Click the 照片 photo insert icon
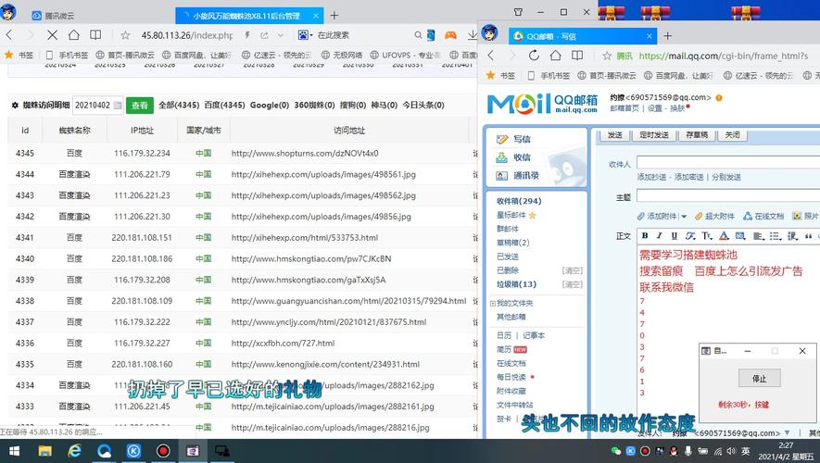The width and height of the screenshot is (820, 463). click(x=805, y=216)
